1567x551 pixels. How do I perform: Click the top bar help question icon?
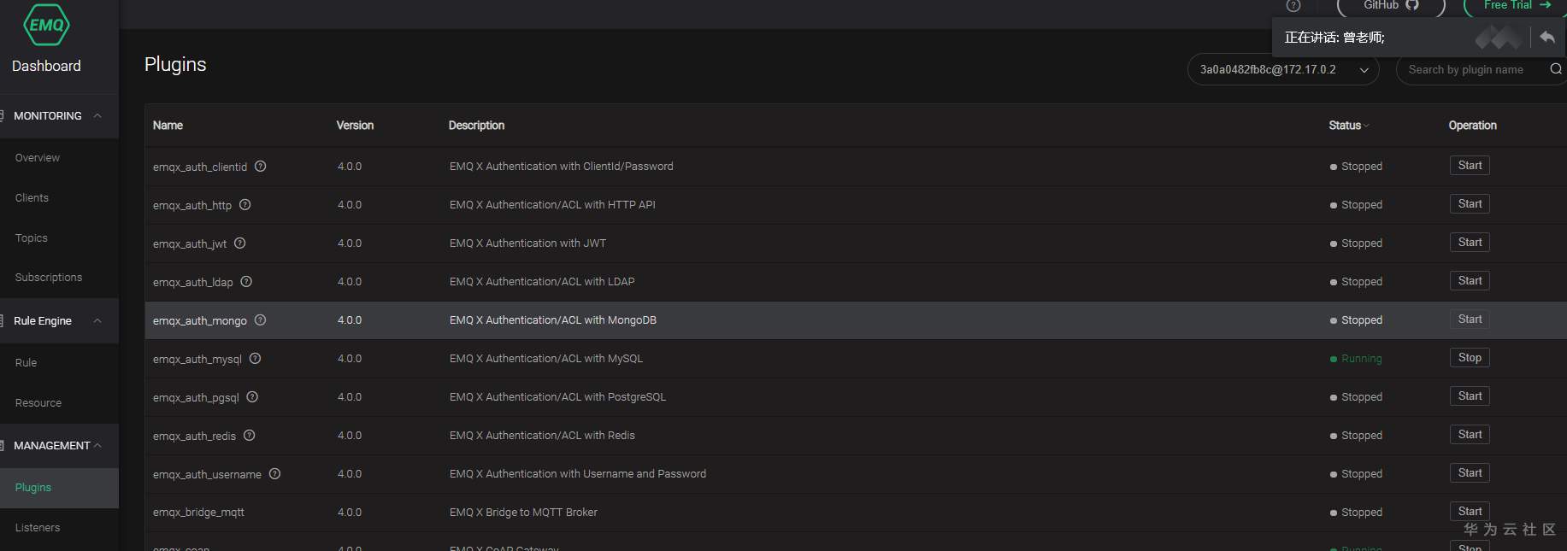pyautogui.click(x=1293, y=5)
